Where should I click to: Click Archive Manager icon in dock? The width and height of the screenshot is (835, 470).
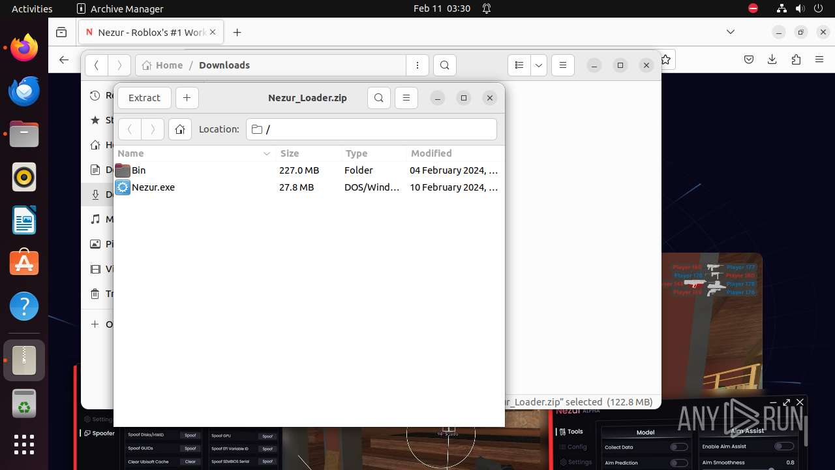pos(24,360)
